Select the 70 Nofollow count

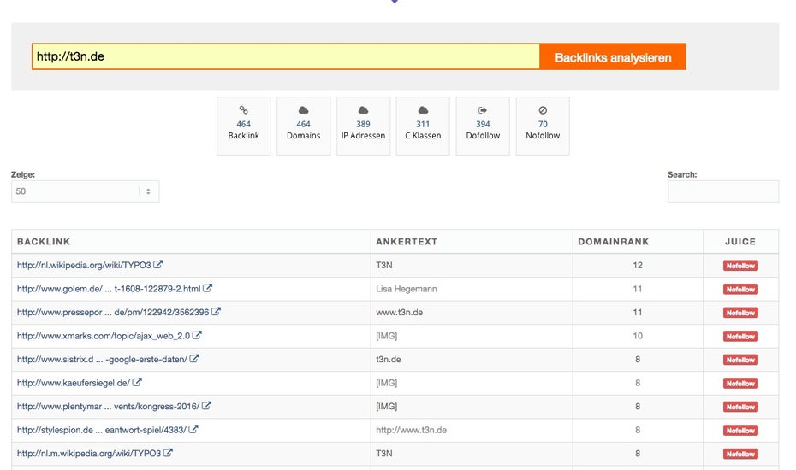point(543,124)
